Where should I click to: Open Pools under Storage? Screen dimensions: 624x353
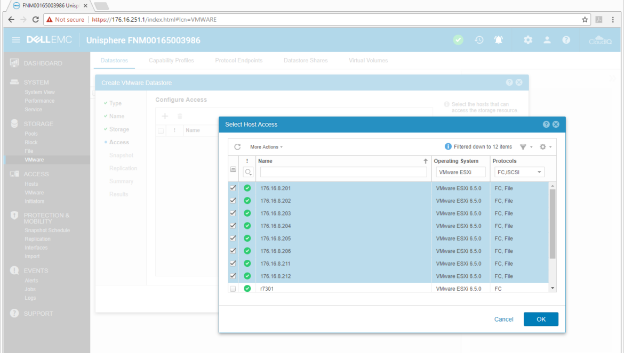coord(31,134)
